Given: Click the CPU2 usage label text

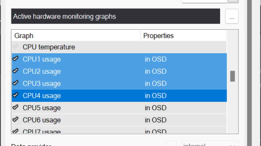Looking at the screenshot, I should [42, 71].
